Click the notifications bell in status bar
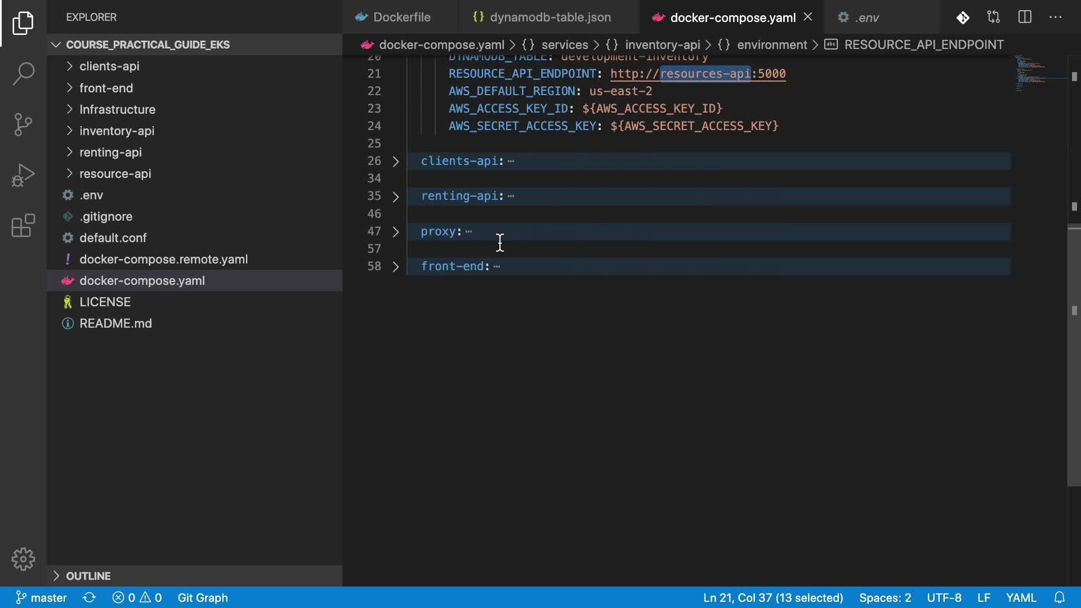Screen dimensions: 1081x608 click(x=1059, y=597)
